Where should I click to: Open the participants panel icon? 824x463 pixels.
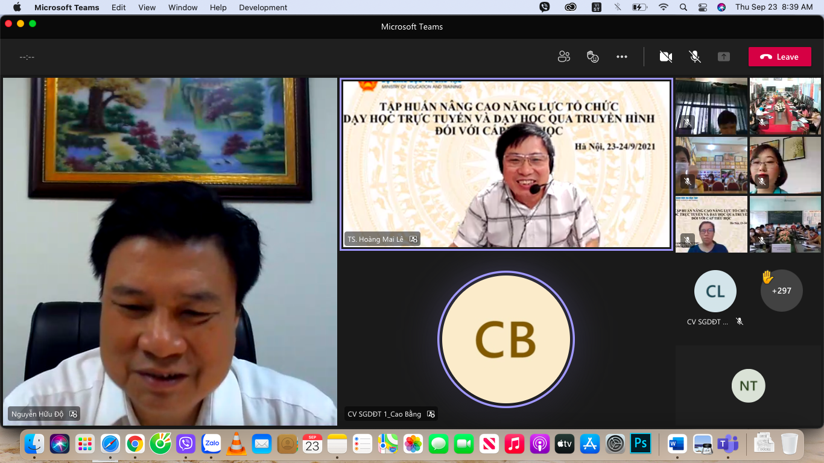564,57
